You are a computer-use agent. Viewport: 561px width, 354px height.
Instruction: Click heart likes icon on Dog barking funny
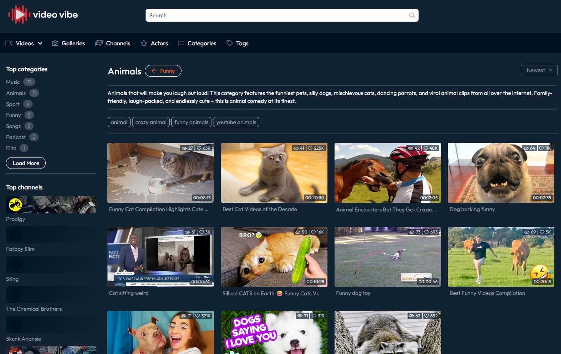coord(541,148)
